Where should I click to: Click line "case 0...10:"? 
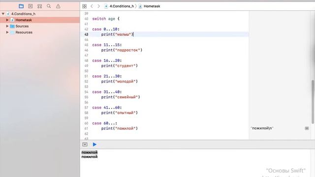tap(106, 29)
